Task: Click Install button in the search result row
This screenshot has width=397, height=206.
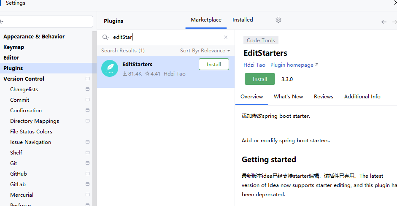Action: 214,64
